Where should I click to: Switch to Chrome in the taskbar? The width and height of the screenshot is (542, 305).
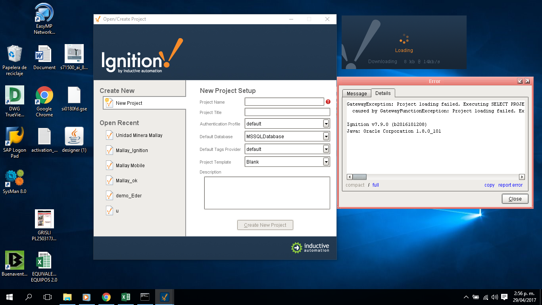106,297
